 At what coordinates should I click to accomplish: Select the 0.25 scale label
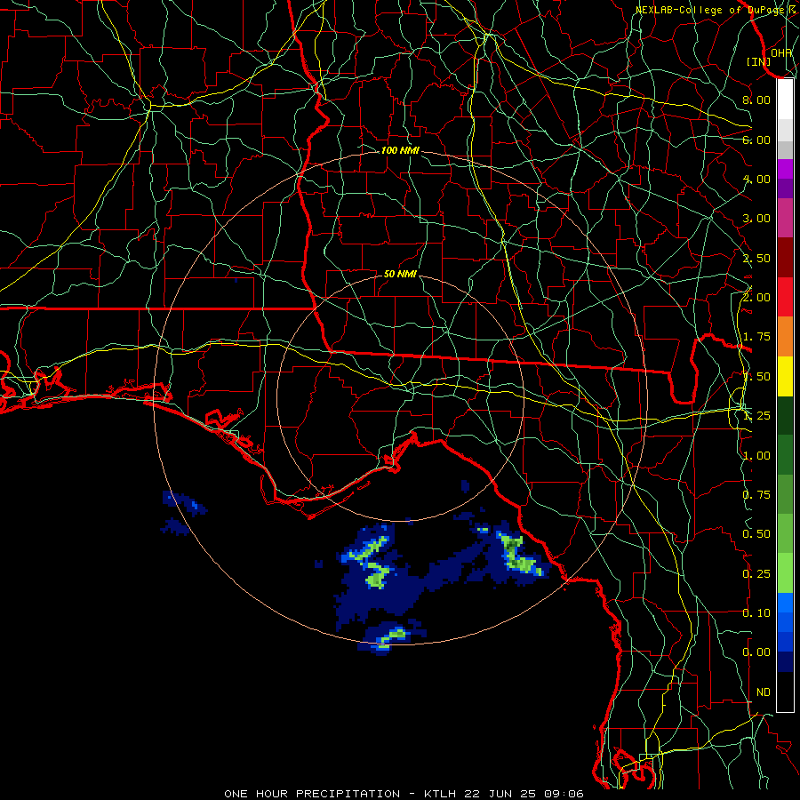click(x=756, y=574)
